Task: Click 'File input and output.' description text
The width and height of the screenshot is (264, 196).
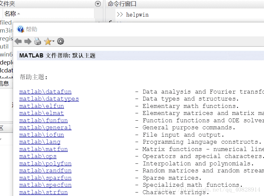Action: tap(183, 135)
